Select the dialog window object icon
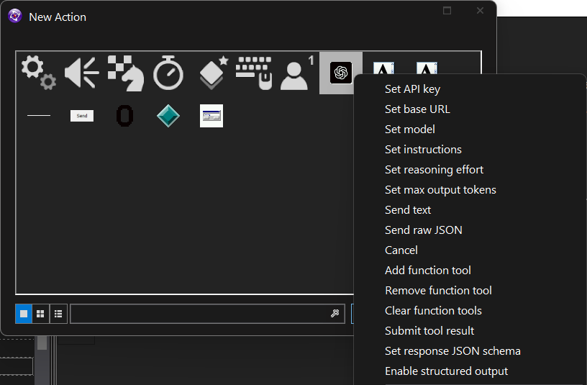The height and width of the screenshot is (385, 587). (x=211, y=116)
